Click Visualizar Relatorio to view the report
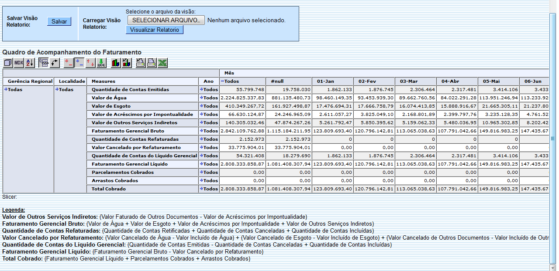Viewport: 559px width, 271px height. [x=155, y=30]
